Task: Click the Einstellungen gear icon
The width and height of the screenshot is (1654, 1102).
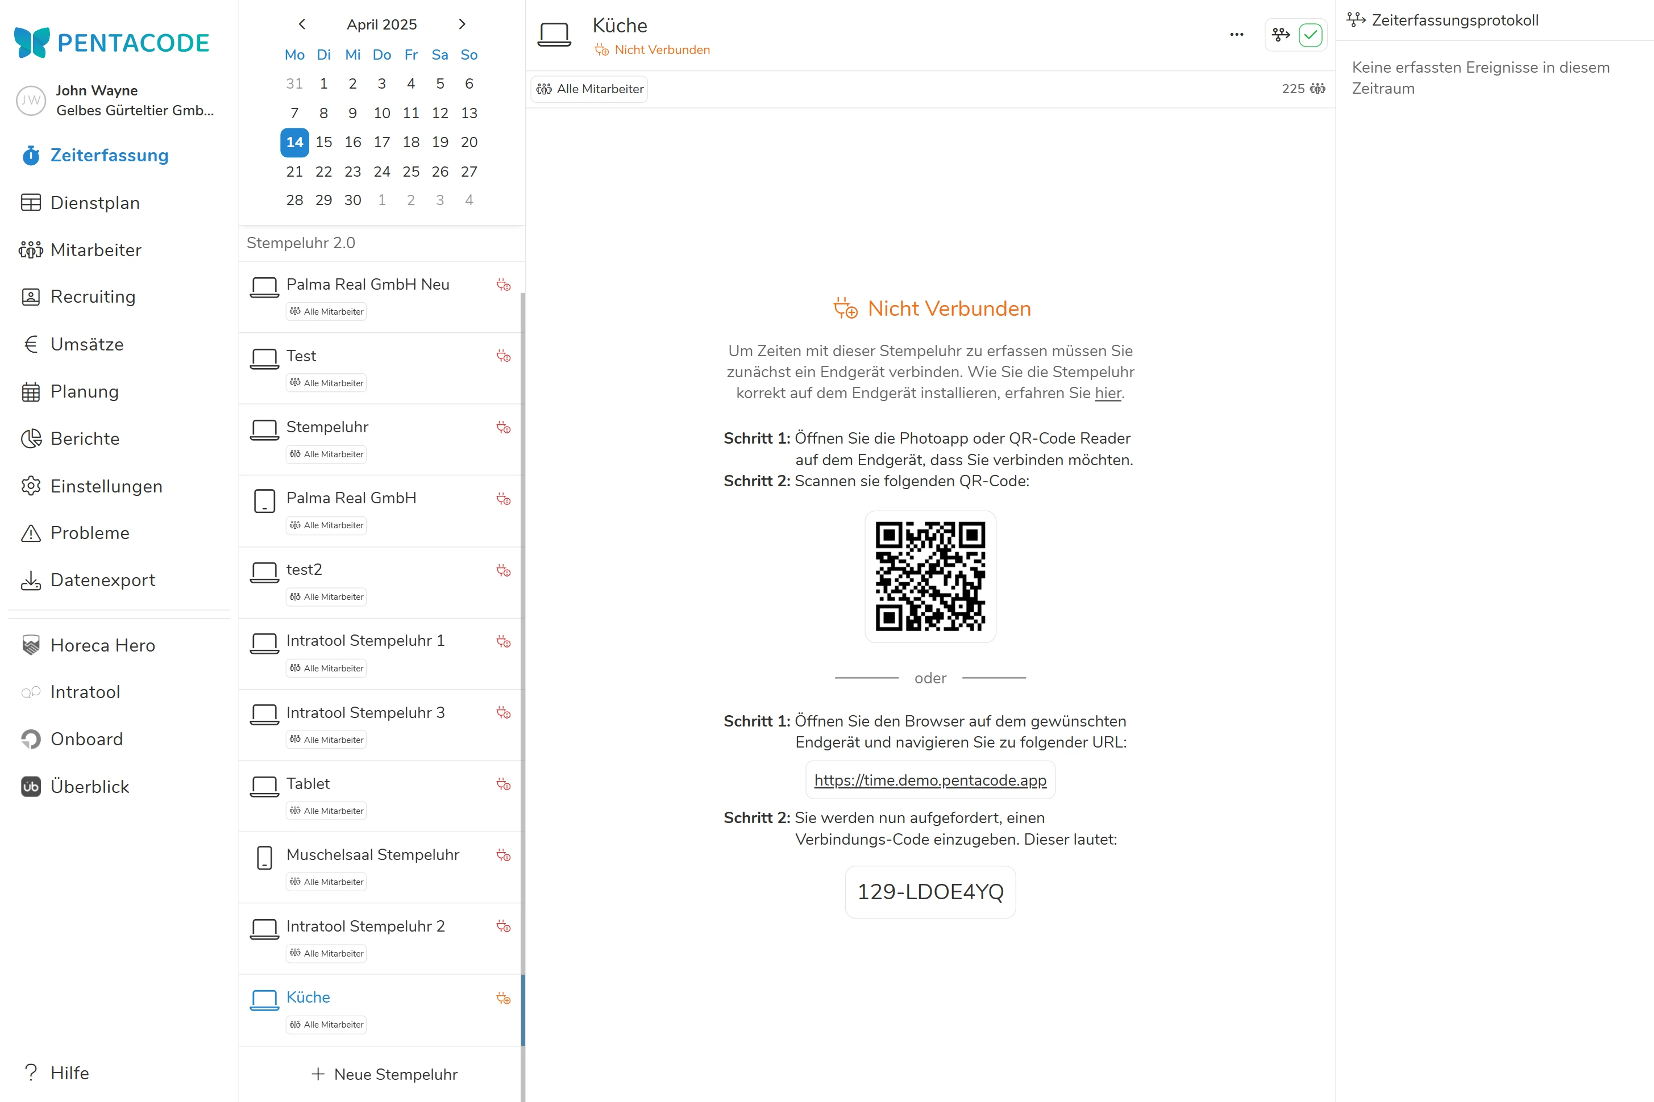Action: [x=30, y=486]
